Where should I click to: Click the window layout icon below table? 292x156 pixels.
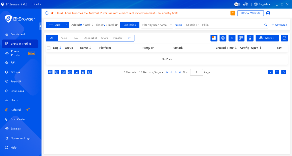point(76,72)
